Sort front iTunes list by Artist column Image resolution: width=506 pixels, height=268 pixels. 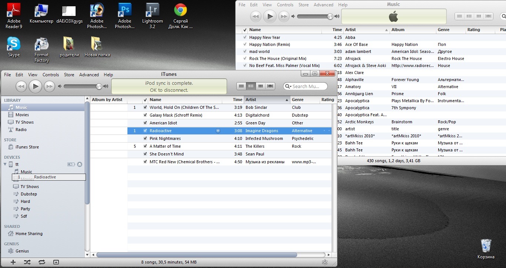(x=267, y=100)
